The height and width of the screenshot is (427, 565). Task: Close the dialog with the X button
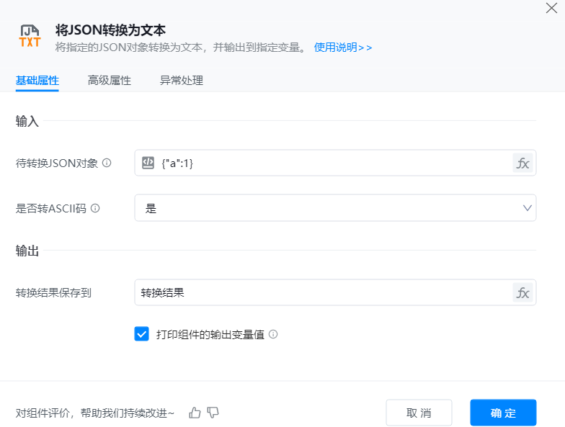[x=551, y=8]
